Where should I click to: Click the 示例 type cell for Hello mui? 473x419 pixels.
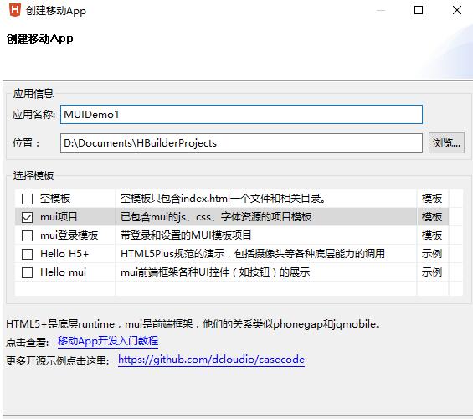click(433, 272)
